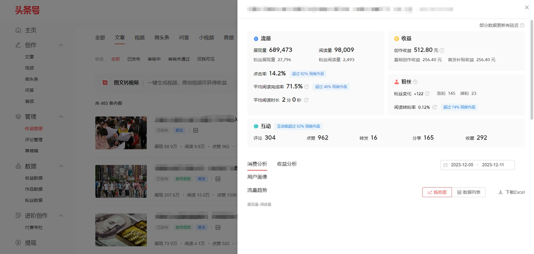Switch to 问答 content tab
This screenshot has height=254, width=534.
(x=184, y=38)
